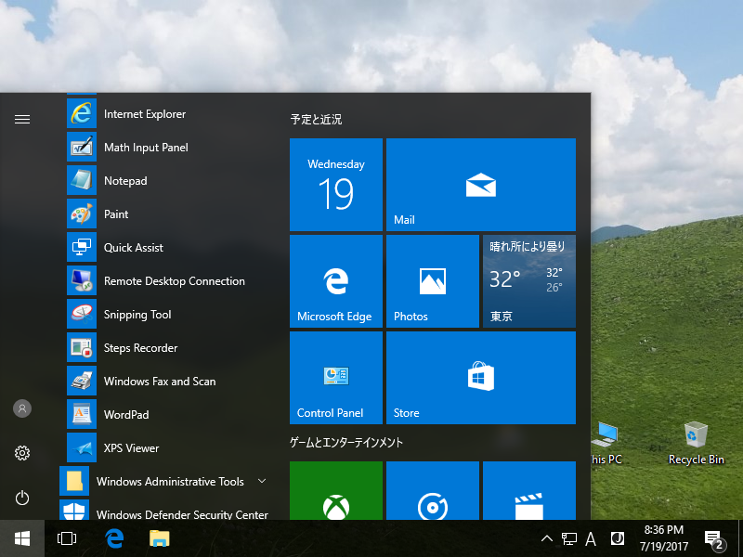This screenshot has height=557, width=743.
Task: Open the user account menu in Start
Action: (x=22, y=408)
